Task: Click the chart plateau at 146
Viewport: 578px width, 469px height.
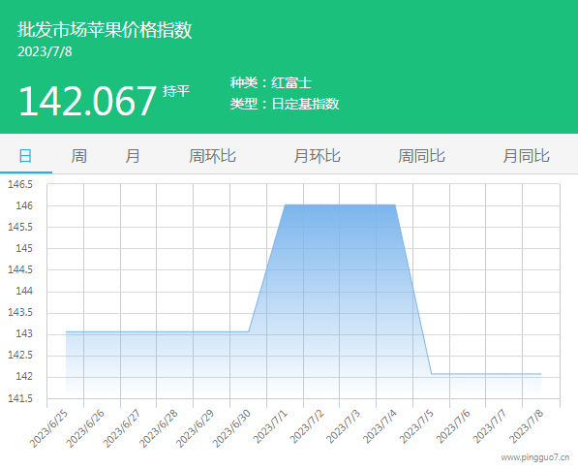Action: coord(340,204)
